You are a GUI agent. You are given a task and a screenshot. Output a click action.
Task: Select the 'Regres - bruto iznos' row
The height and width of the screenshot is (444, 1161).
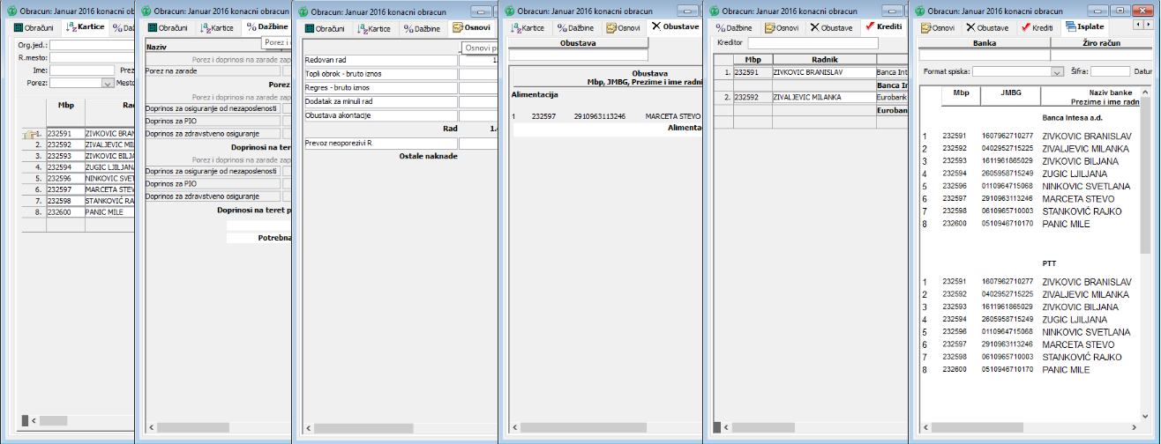[380, 88]
